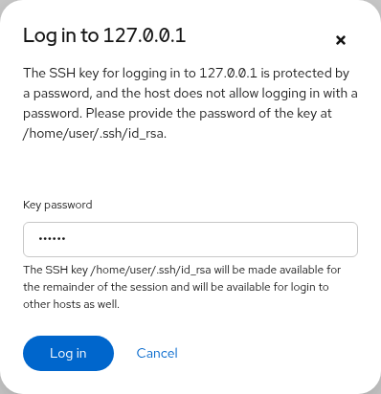Click the words "protected by" in the description
The image size is (381, 394).
(x=311, y=74)
